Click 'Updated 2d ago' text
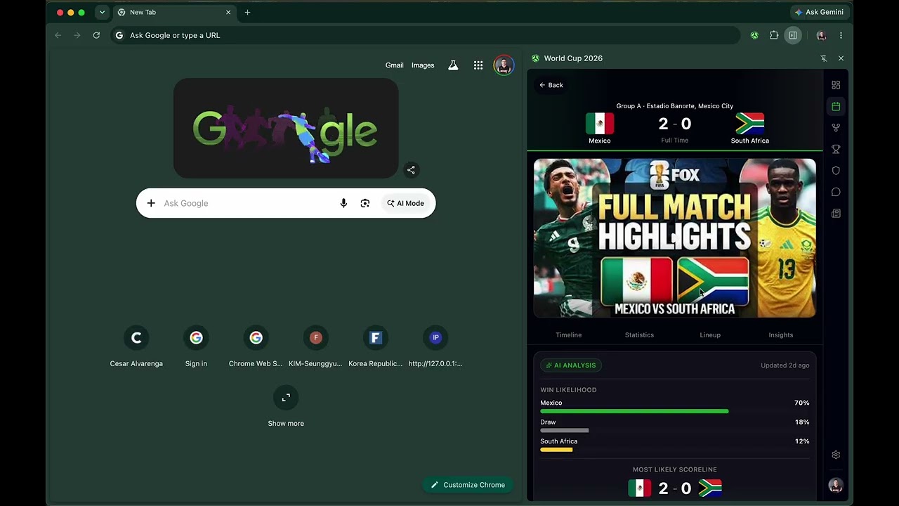 (785, 365)
